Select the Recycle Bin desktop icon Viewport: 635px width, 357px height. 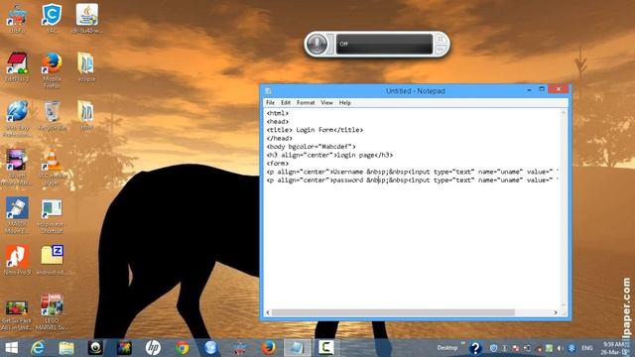click(x=53, y=116)
